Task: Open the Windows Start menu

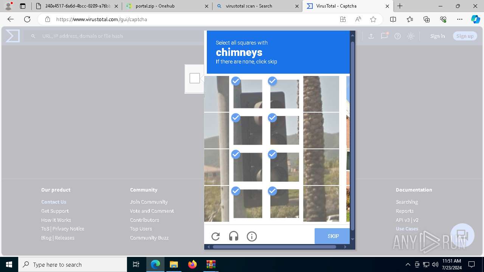Action: point(9,264)
